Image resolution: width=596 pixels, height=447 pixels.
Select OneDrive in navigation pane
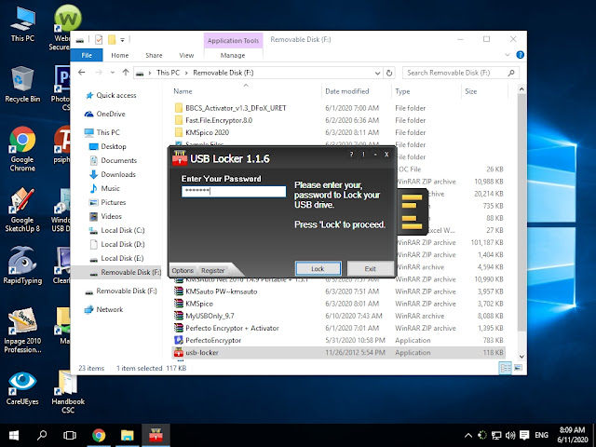click(111, 114)
